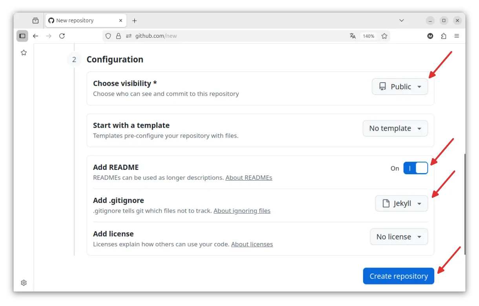Click the Firefox account profile icon
The height and width of the screenshot is (306, 479).
click(x=430, y=36)
